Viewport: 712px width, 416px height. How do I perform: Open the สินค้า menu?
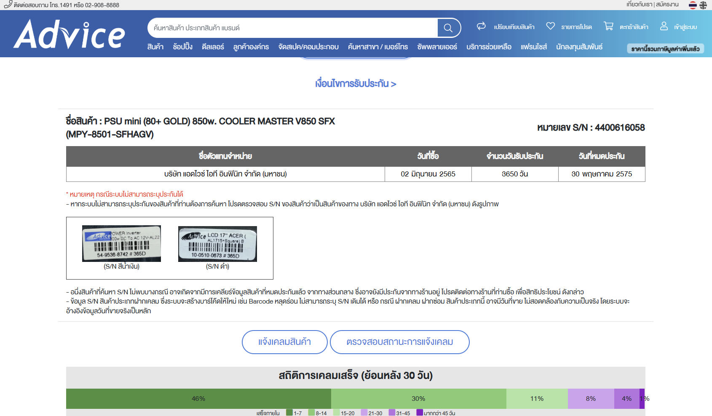pyautogui.click(x=155, y=47)
